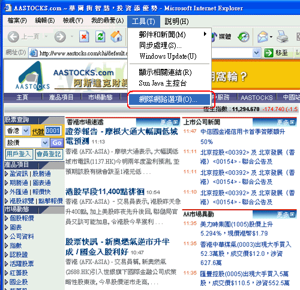Click the Go stock search button

point(57,143)
